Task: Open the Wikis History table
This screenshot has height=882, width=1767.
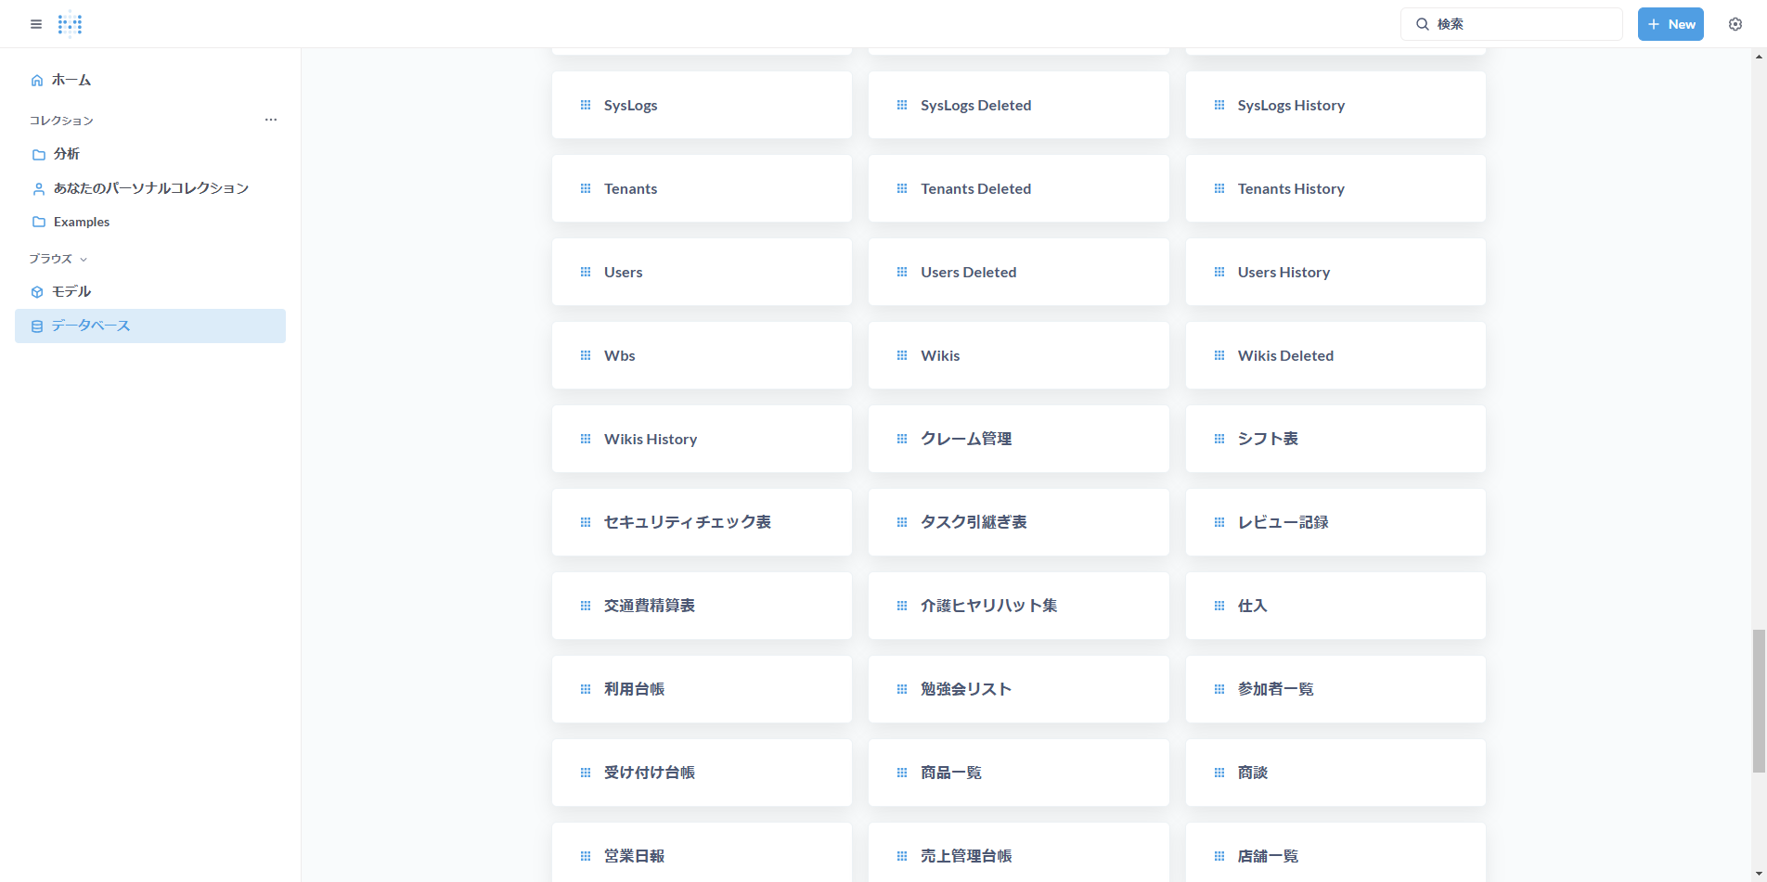Action: click(x=702, y=439)
